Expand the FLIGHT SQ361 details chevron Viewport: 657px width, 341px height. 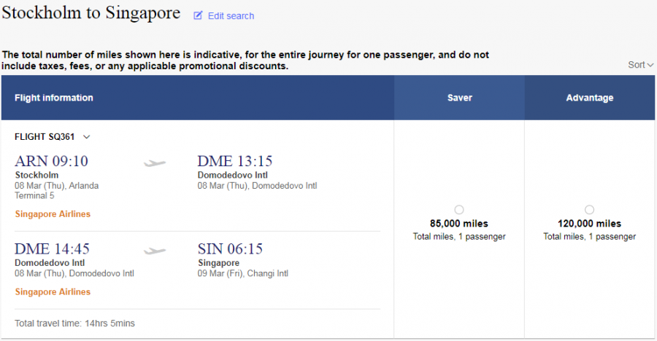(x=87, y=136)
